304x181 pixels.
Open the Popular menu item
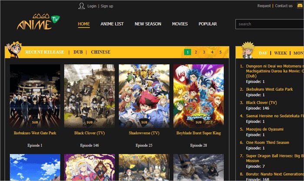208,24
